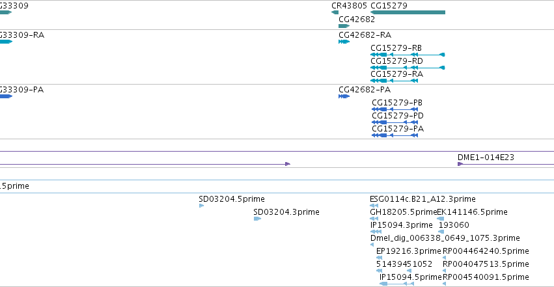Select the CG15279-PB protein glyph
Viewport: 554px width, 287px height.
pos(395,109)
